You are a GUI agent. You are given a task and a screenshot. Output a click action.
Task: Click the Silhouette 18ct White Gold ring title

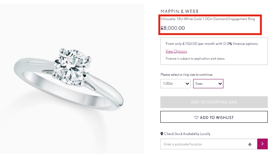pyautogui.click(x=208, y=19)
